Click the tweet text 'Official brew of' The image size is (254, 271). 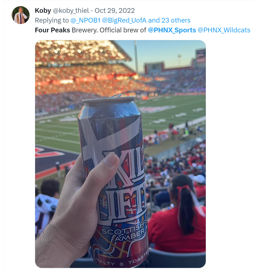(x=123, y=30)
